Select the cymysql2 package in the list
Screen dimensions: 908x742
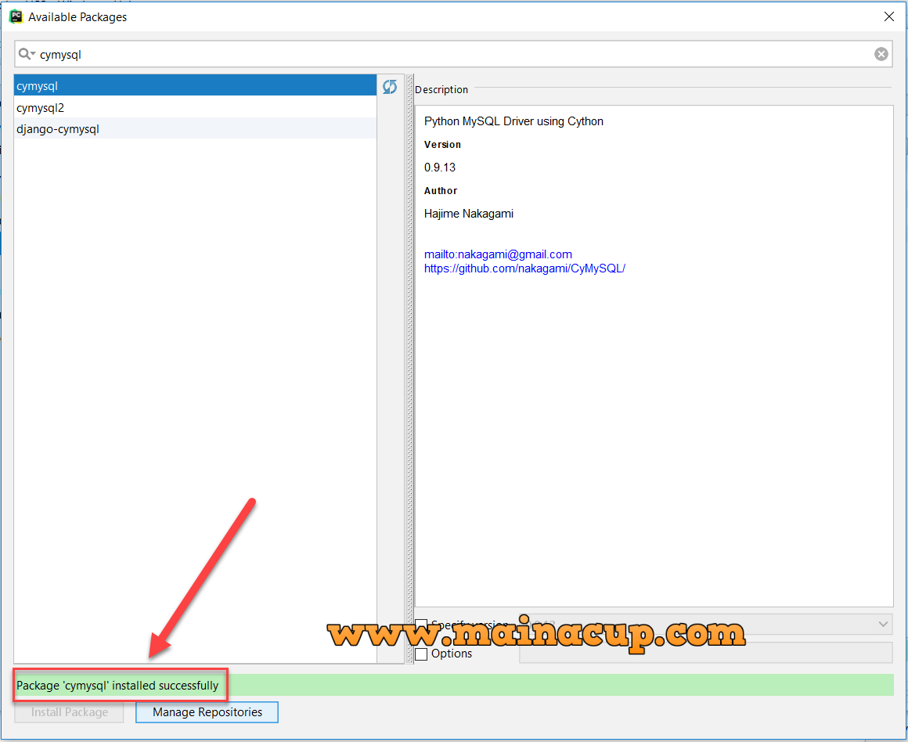[195, 108]
